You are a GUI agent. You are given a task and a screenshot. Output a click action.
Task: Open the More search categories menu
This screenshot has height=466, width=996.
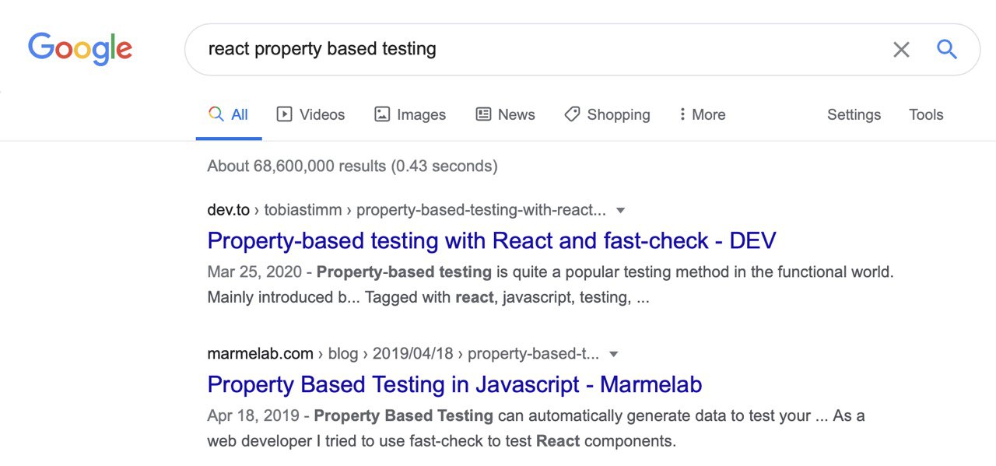point(702,114)
